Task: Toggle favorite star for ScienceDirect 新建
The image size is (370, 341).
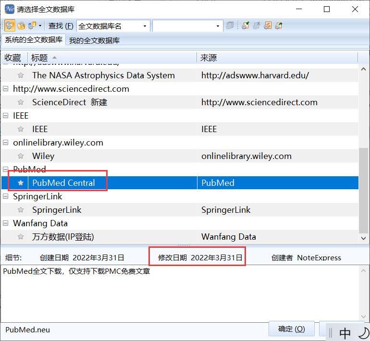Action: click(x=21, y=102)
